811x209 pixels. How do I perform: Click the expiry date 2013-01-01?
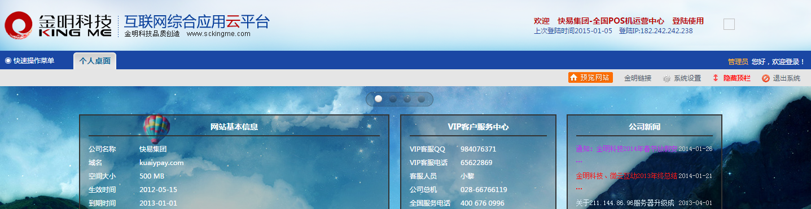click(158, 203)
